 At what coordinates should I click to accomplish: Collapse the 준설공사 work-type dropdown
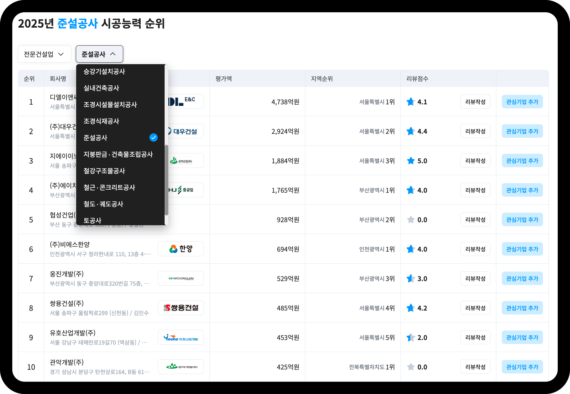100,54
